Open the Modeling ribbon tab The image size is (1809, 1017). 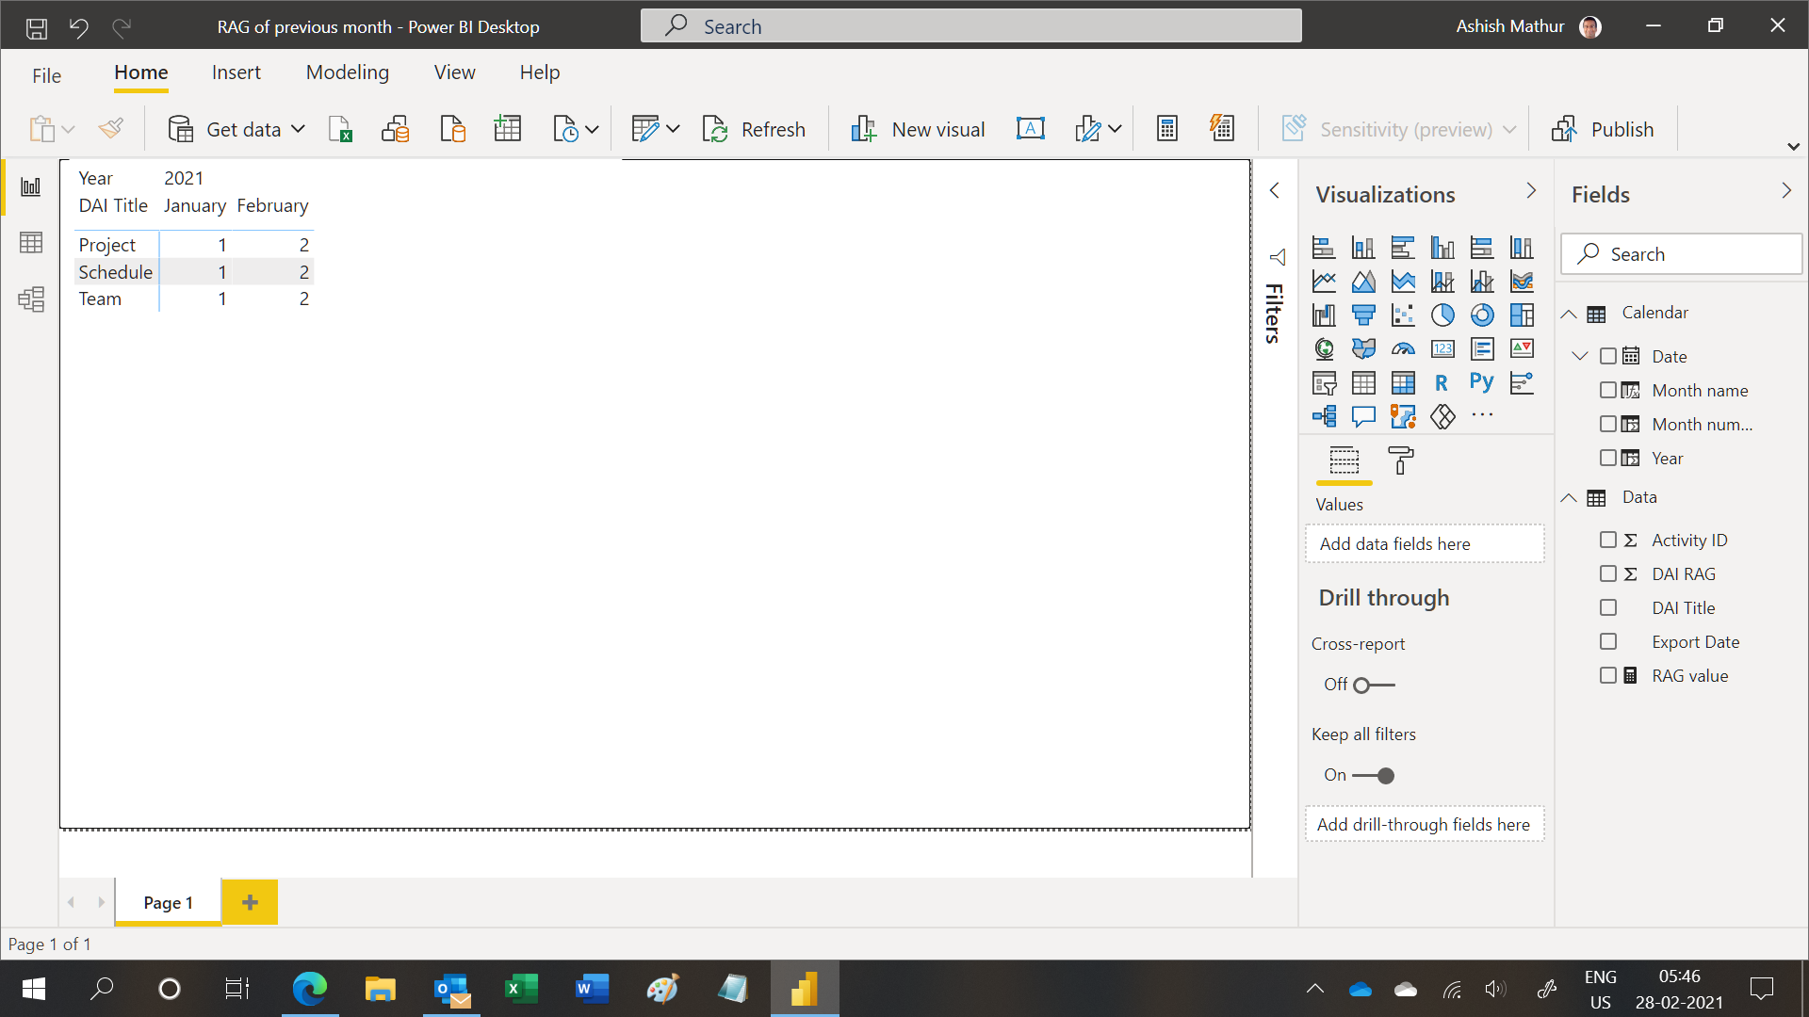pos(347,73)
